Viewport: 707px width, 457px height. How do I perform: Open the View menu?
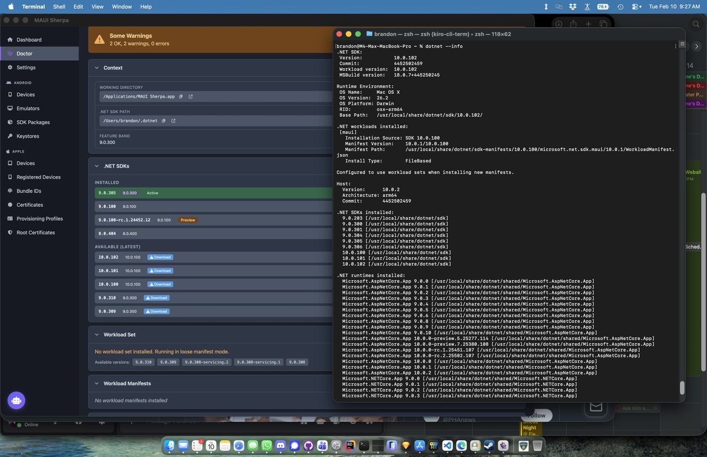[x=97, y=6]
